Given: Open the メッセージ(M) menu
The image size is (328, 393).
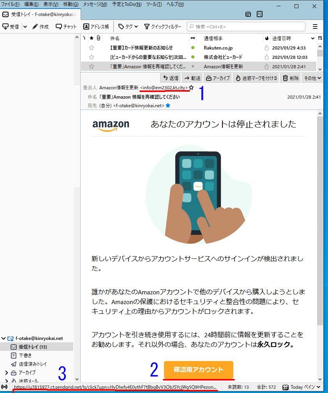Looking at the screenshot, I should point(95,4).
